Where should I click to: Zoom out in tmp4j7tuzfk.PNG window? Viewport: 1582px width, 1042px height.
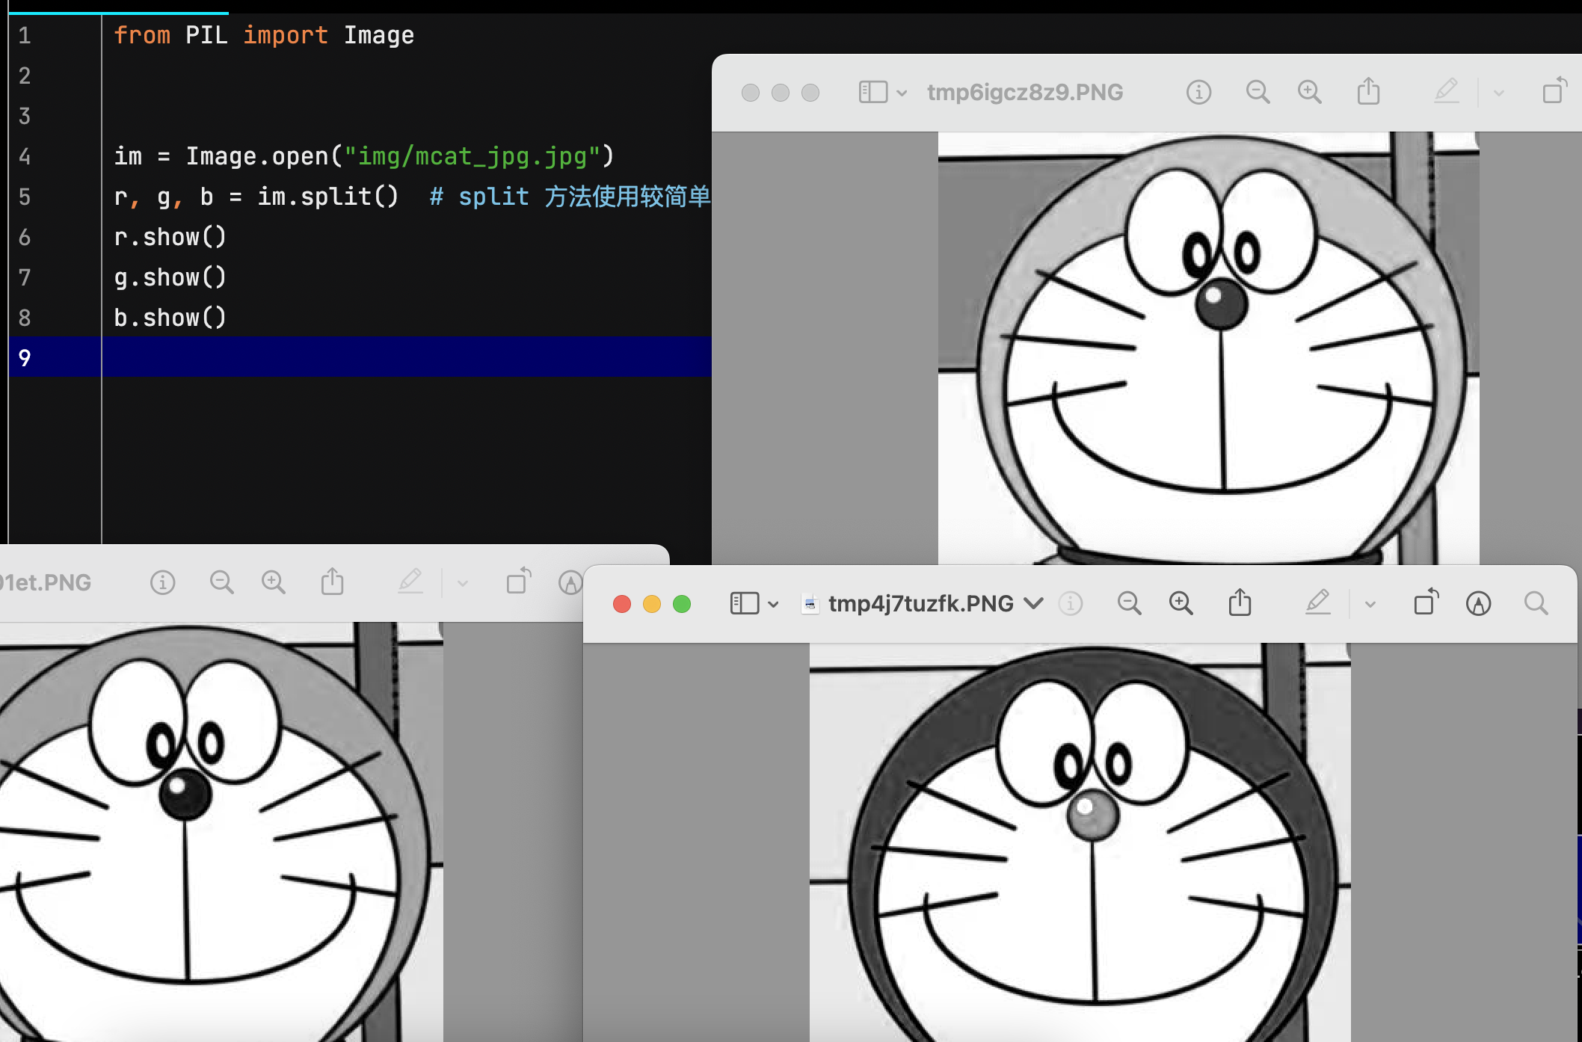coord(1129,603)
